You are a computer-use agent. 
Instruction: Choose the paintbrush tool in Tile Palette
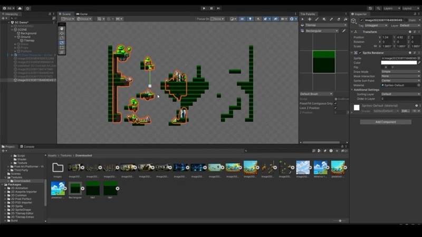pyautogui.click(x=316, y=19)
